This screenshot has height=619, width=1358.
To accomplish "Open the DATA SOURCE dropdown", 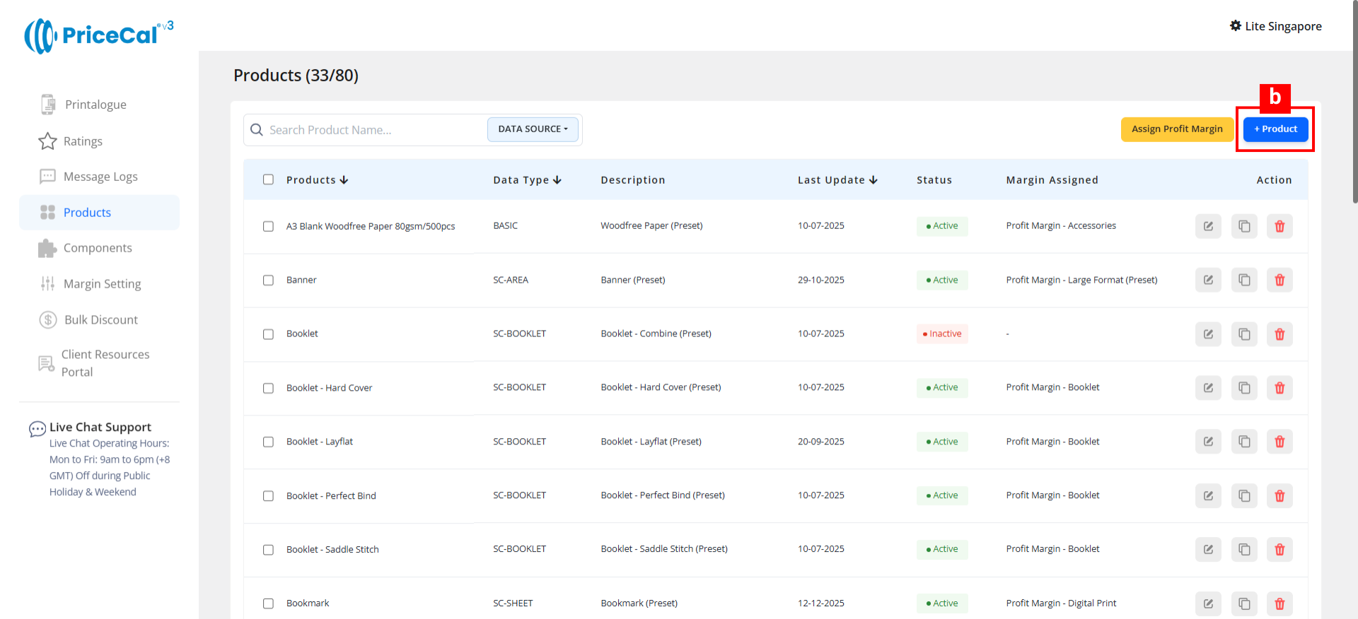I will point(533,129).
